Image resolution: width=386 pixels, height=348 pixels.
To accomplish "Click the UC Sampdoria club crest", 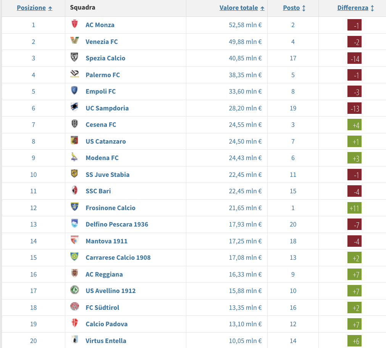I will click(74, 108).
